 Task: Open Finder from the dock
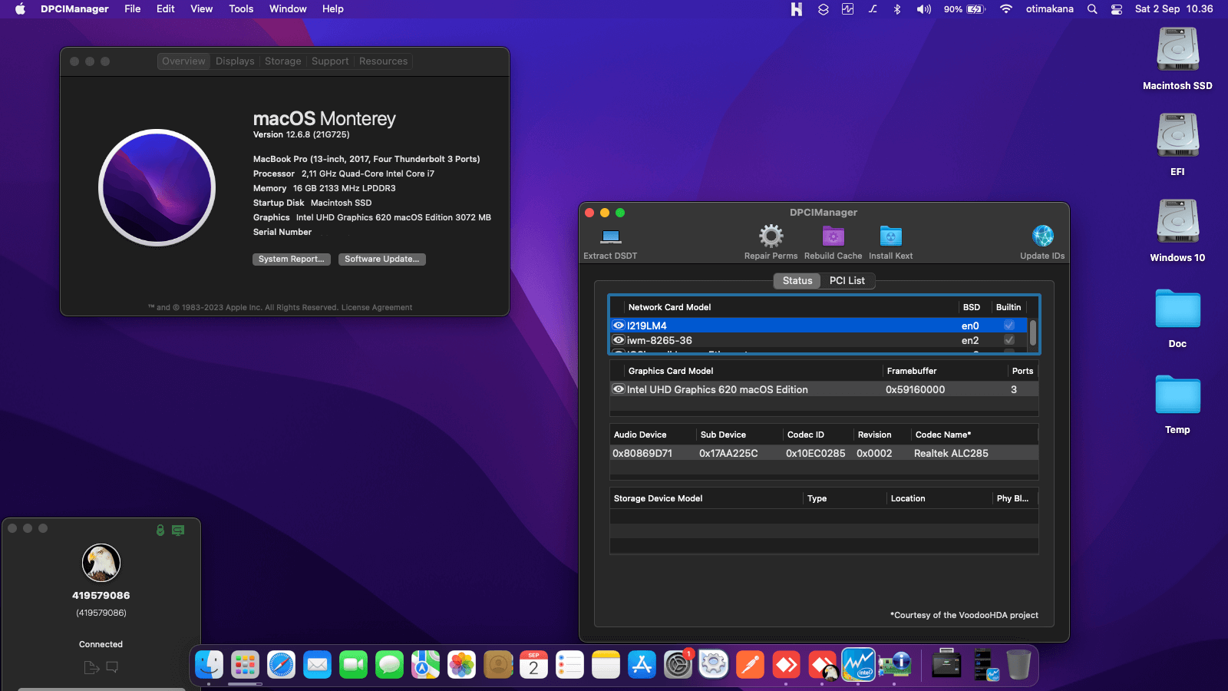pyautogui.click(x=209, y=664)
